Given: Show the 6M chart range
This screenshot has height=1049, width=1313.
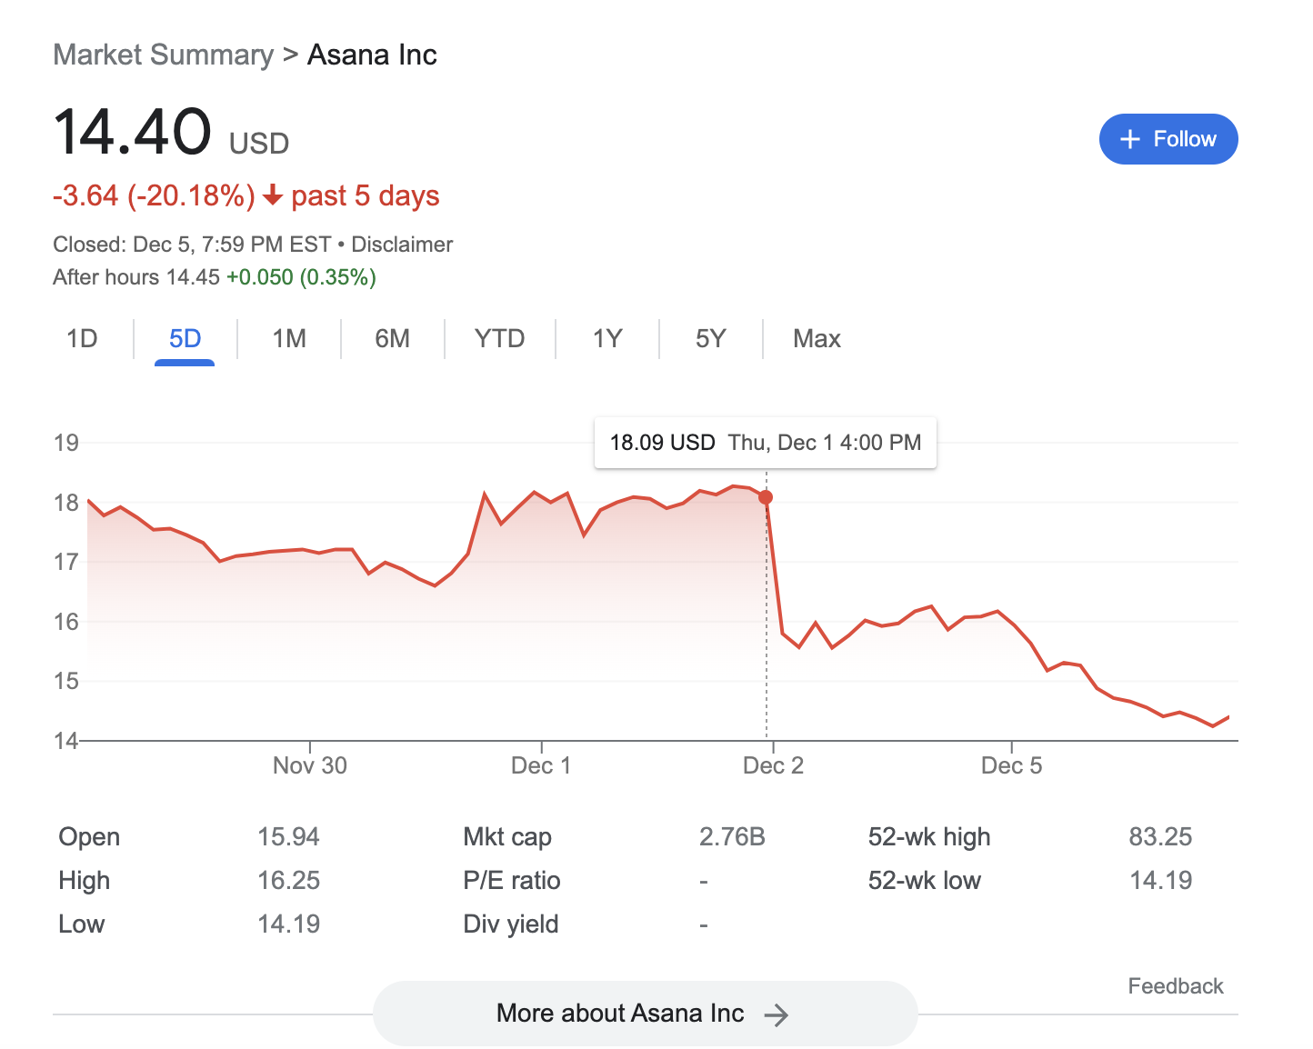Looking at the screenshot, I should [x=392, y=339].
